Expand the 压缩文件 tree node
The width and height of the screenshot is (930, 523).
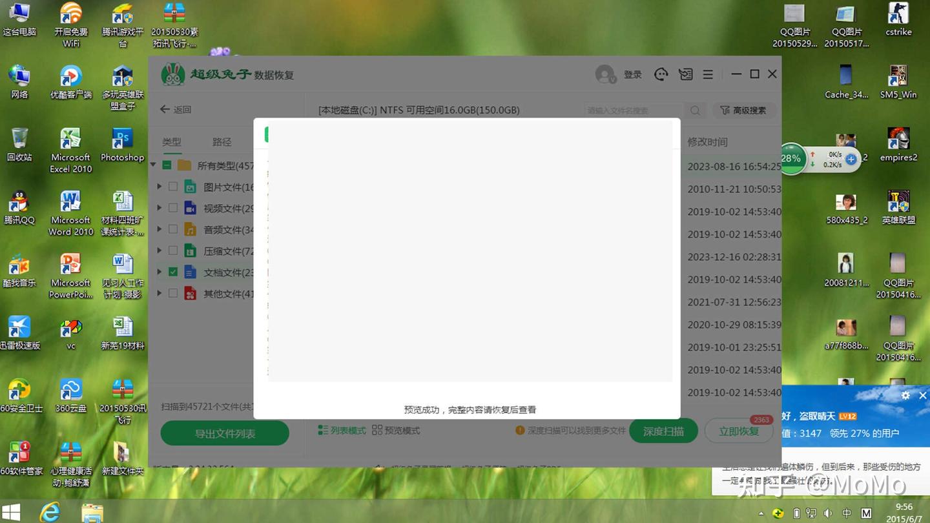(160, 251)
